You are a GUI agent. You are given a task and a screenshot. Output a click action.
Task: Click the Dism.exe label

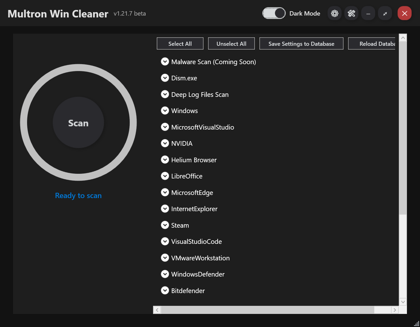(x=184, y=78)
